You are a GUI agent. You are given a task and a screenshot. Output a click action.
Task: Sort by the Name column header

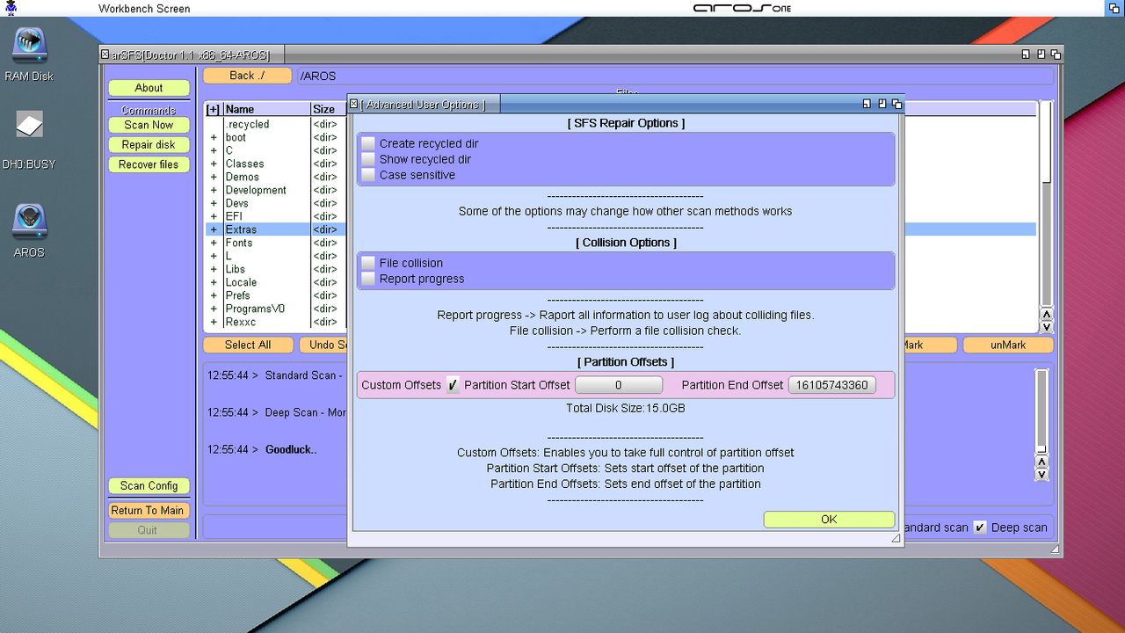(266, 109)
